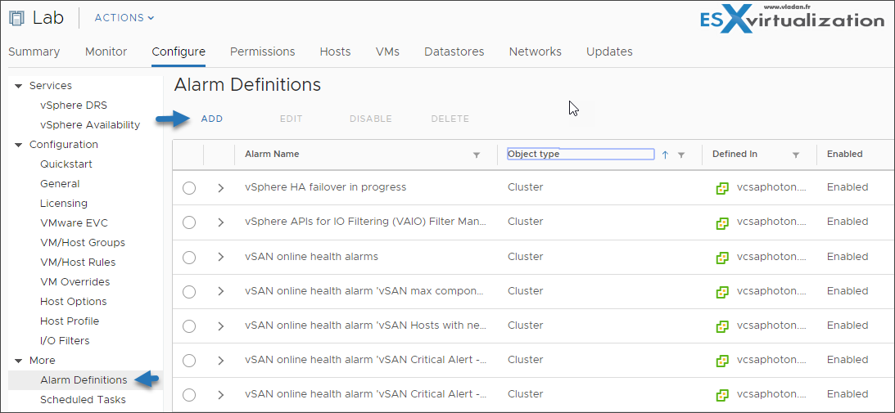Expand vSphere HA failover in progress row
Image resolution: width=895 pixels, height=413 pixels.
[221, 188]
